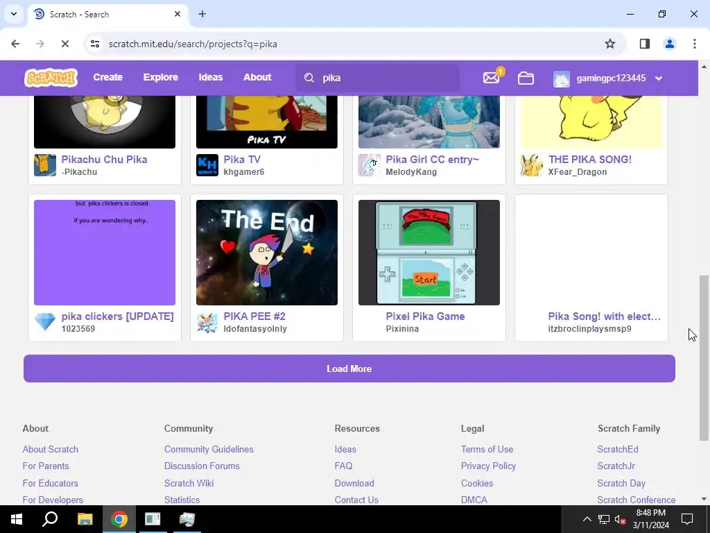Click the Scratch logo
This screenshot has height=533, width=710.
coord(51,78)
